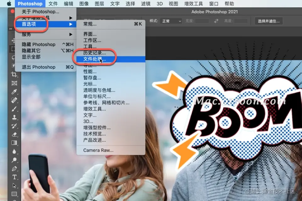Open 参考线、网格和切片... preferences
Viewport: 302px width, 201px height.
[111, 103]
